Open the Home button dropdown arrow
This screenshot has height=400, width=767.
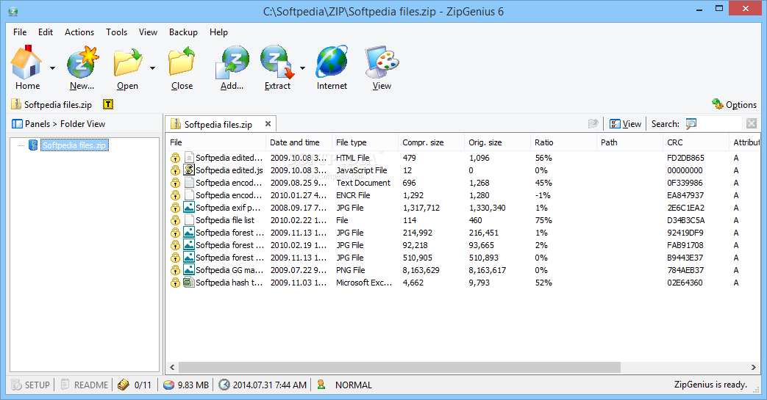click(x=52, y=68)
